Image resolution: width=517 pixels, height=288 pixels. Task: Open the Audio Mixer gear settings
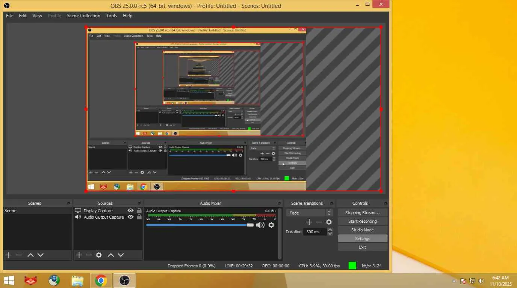coord(271,225)
